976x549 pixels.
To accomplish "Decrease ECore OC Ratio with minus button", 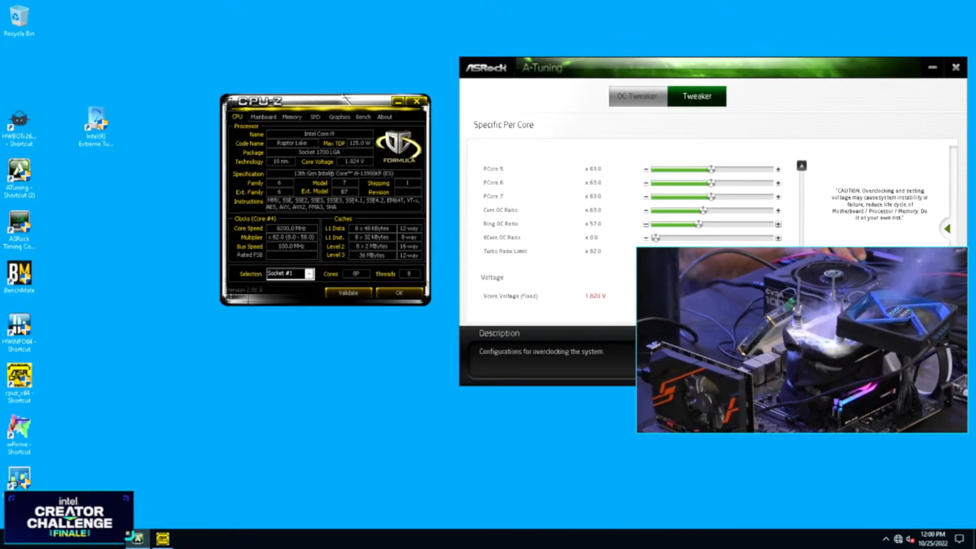I will [x=646, y=238].
